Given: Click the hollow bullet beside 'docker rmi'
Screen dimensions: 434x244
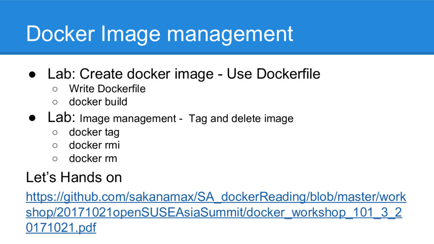Looking at the screenshot, I should click(55, 146).
